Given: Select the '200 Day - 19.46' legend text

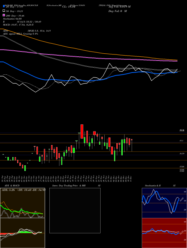Looking at the screenshot, I should 15,16.
